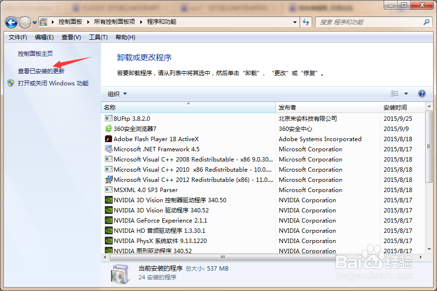Select Adobe Flash Player 18 ActiveX name

pos(156,139)
